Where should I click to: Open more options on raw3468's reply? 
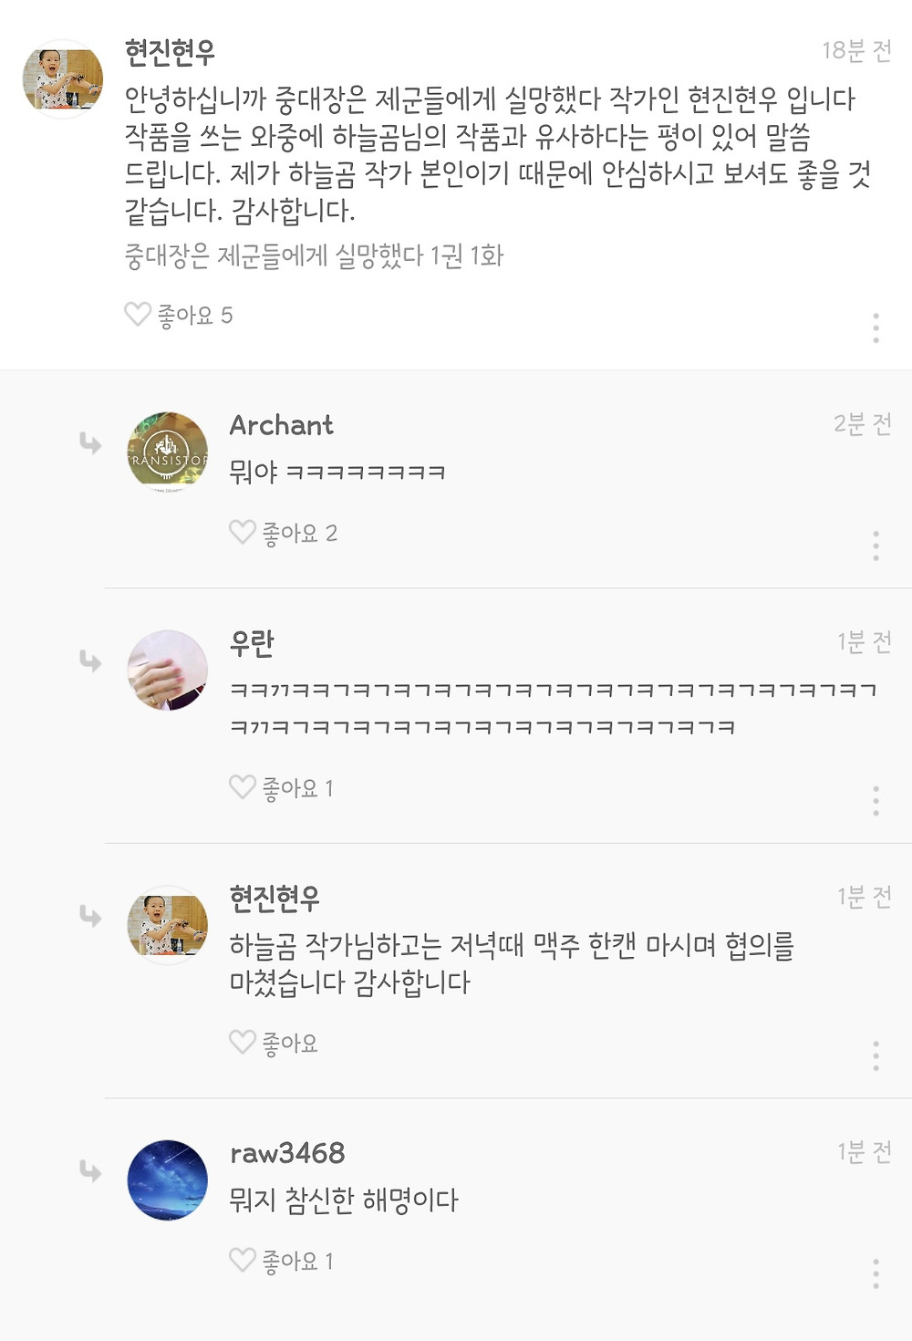876,1273
